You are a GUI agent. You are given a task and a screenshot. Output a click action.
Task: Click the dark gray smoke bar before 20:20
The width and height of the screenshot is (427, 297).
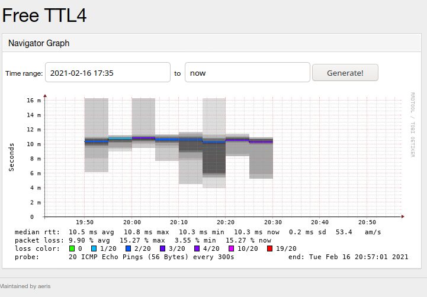(x=214, y=158)
